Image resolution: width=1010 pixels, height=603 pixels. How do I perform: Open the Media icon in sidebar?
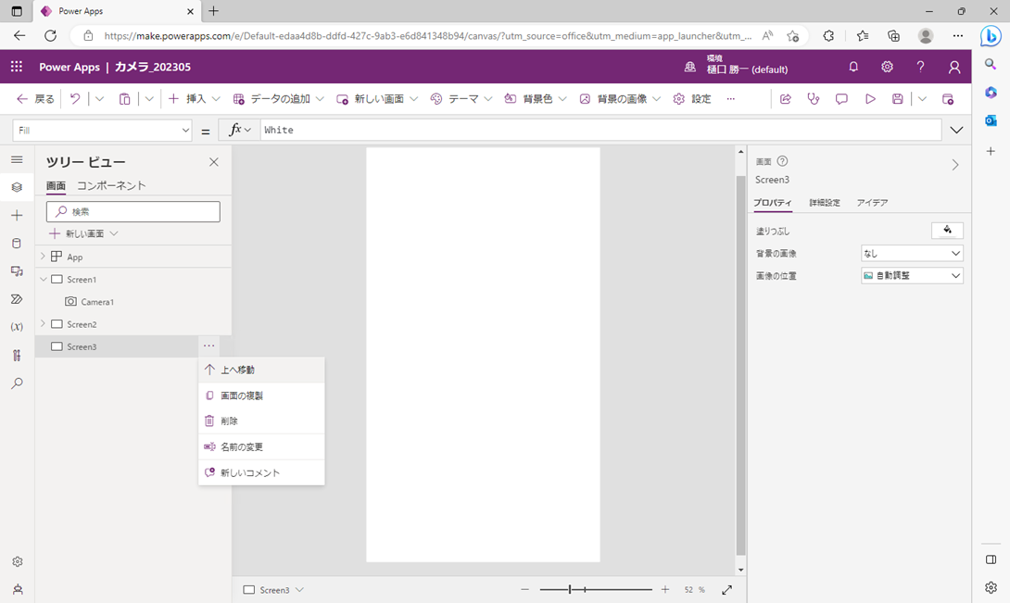coord(17,271)
